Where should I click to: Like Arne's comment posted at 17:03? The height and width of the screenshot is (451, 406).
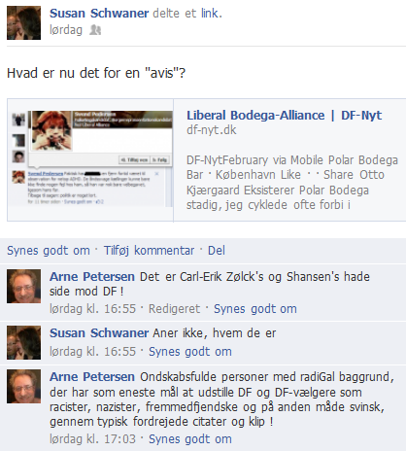[190, 439]
